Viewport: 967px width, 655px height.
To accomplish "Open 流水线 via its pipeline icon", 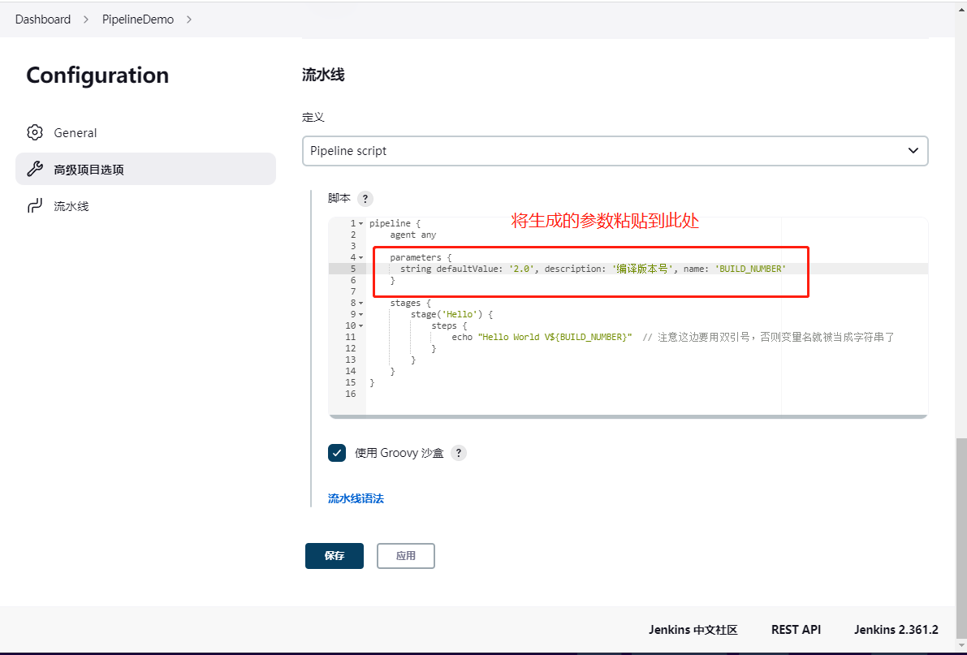I will tap(35, 205).
